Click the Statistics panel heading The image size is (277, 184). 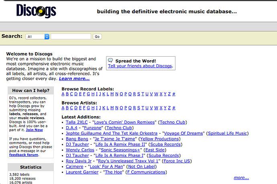pyautogui.click(x=31, y=167)
